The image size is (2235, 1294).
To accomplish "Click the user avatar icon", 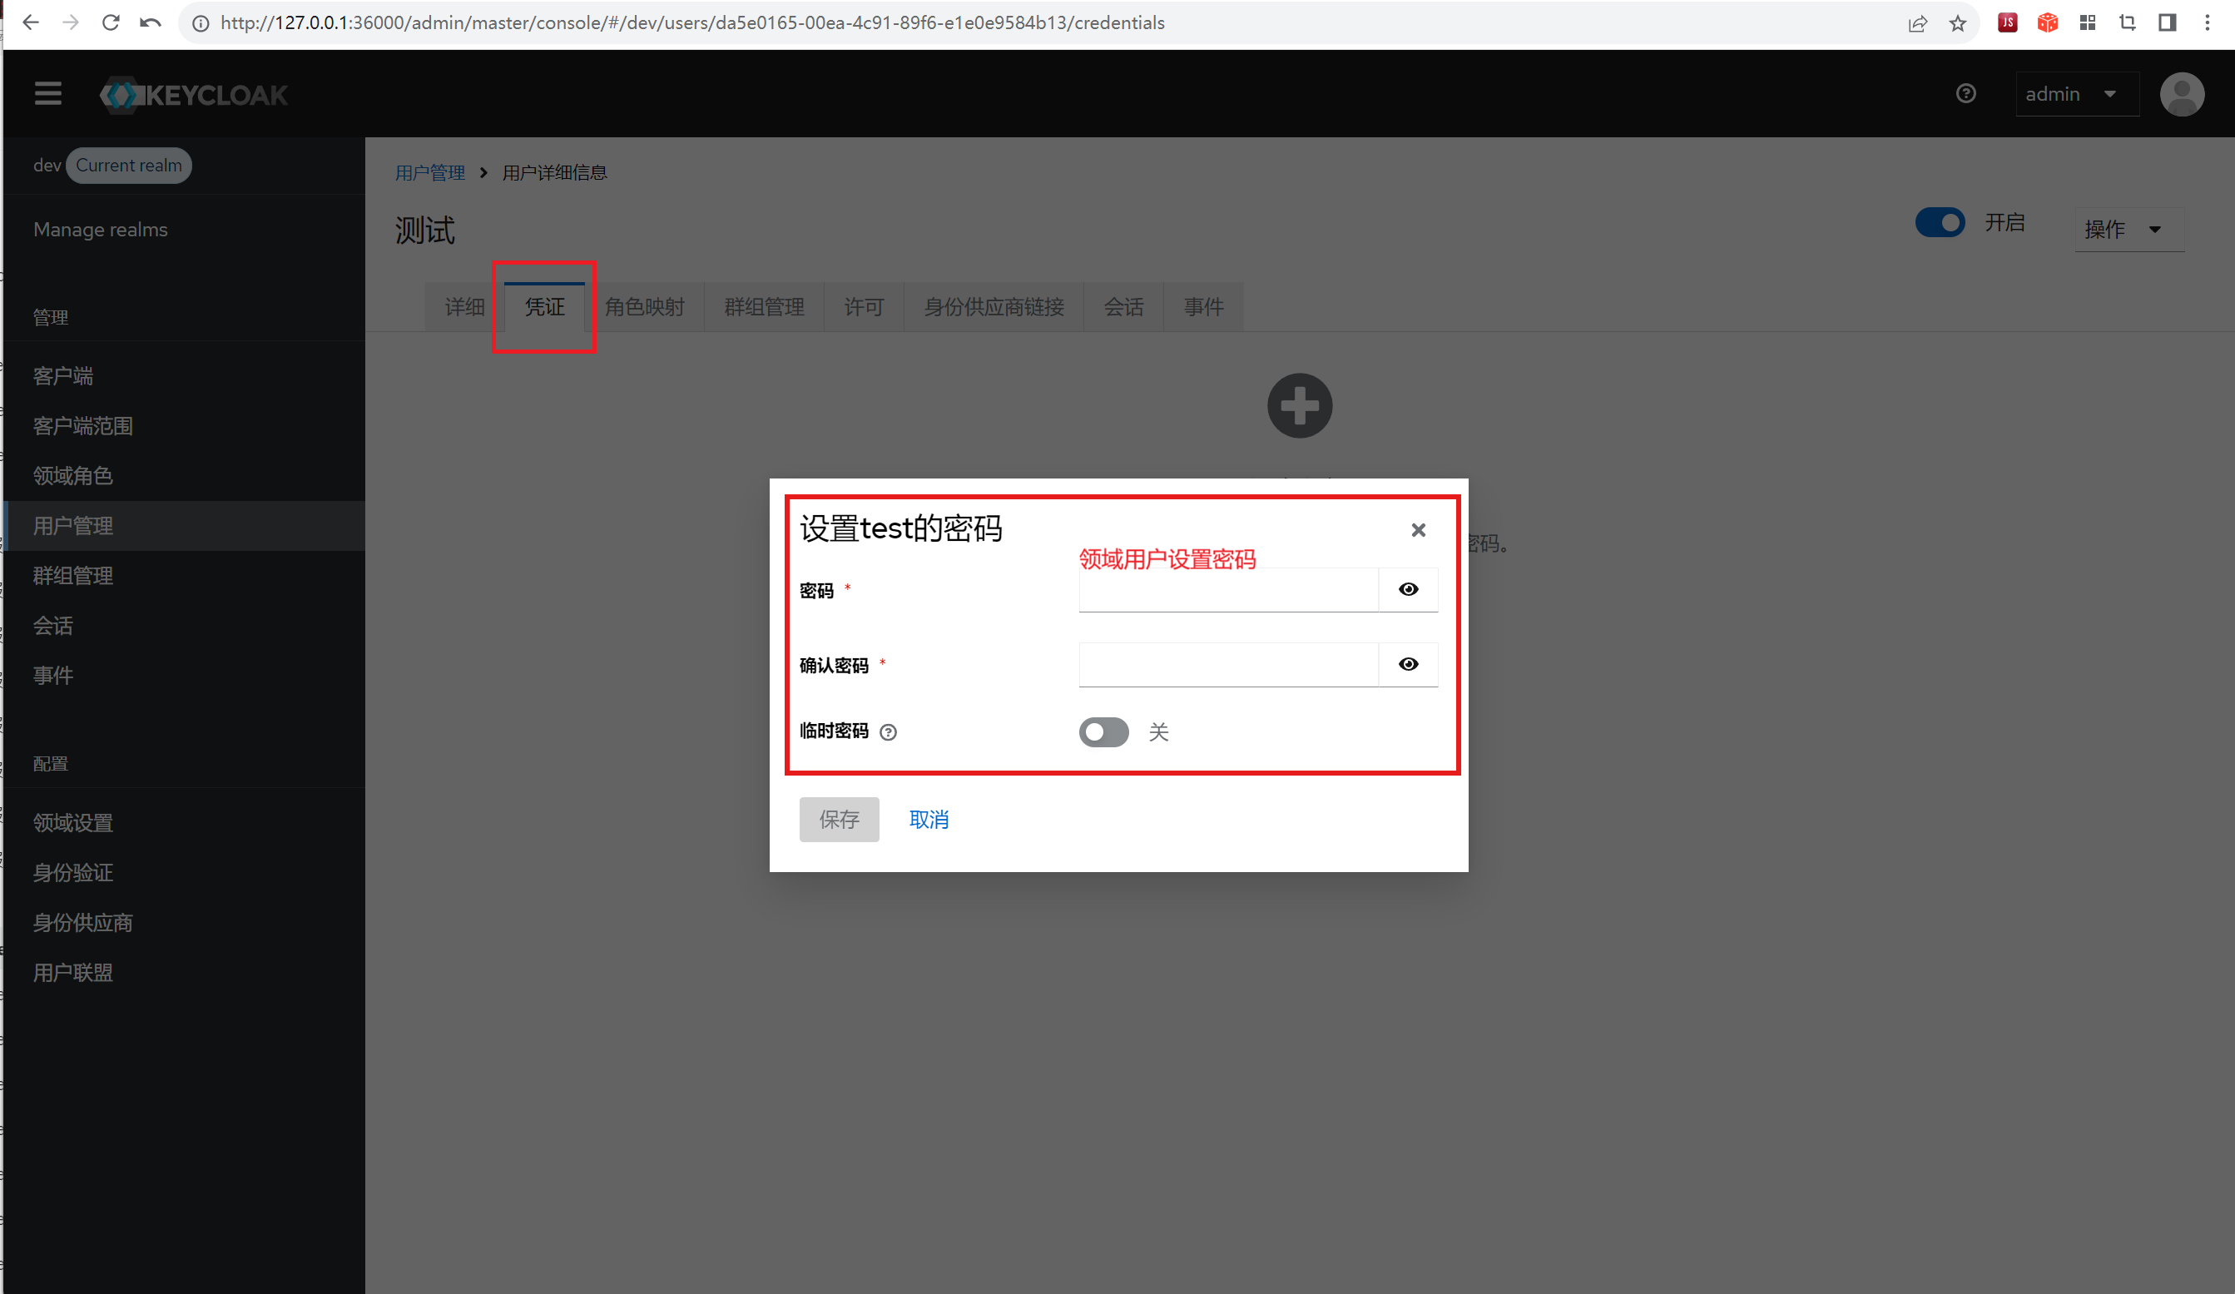I will (2182, 94).
